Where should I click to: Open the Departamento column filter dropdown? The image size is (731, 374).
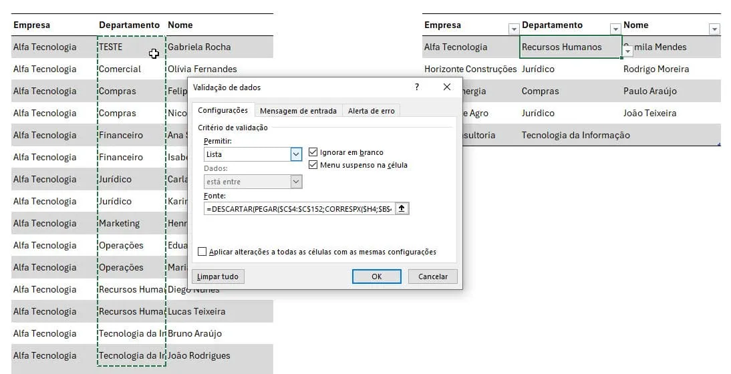pos(615,29)
